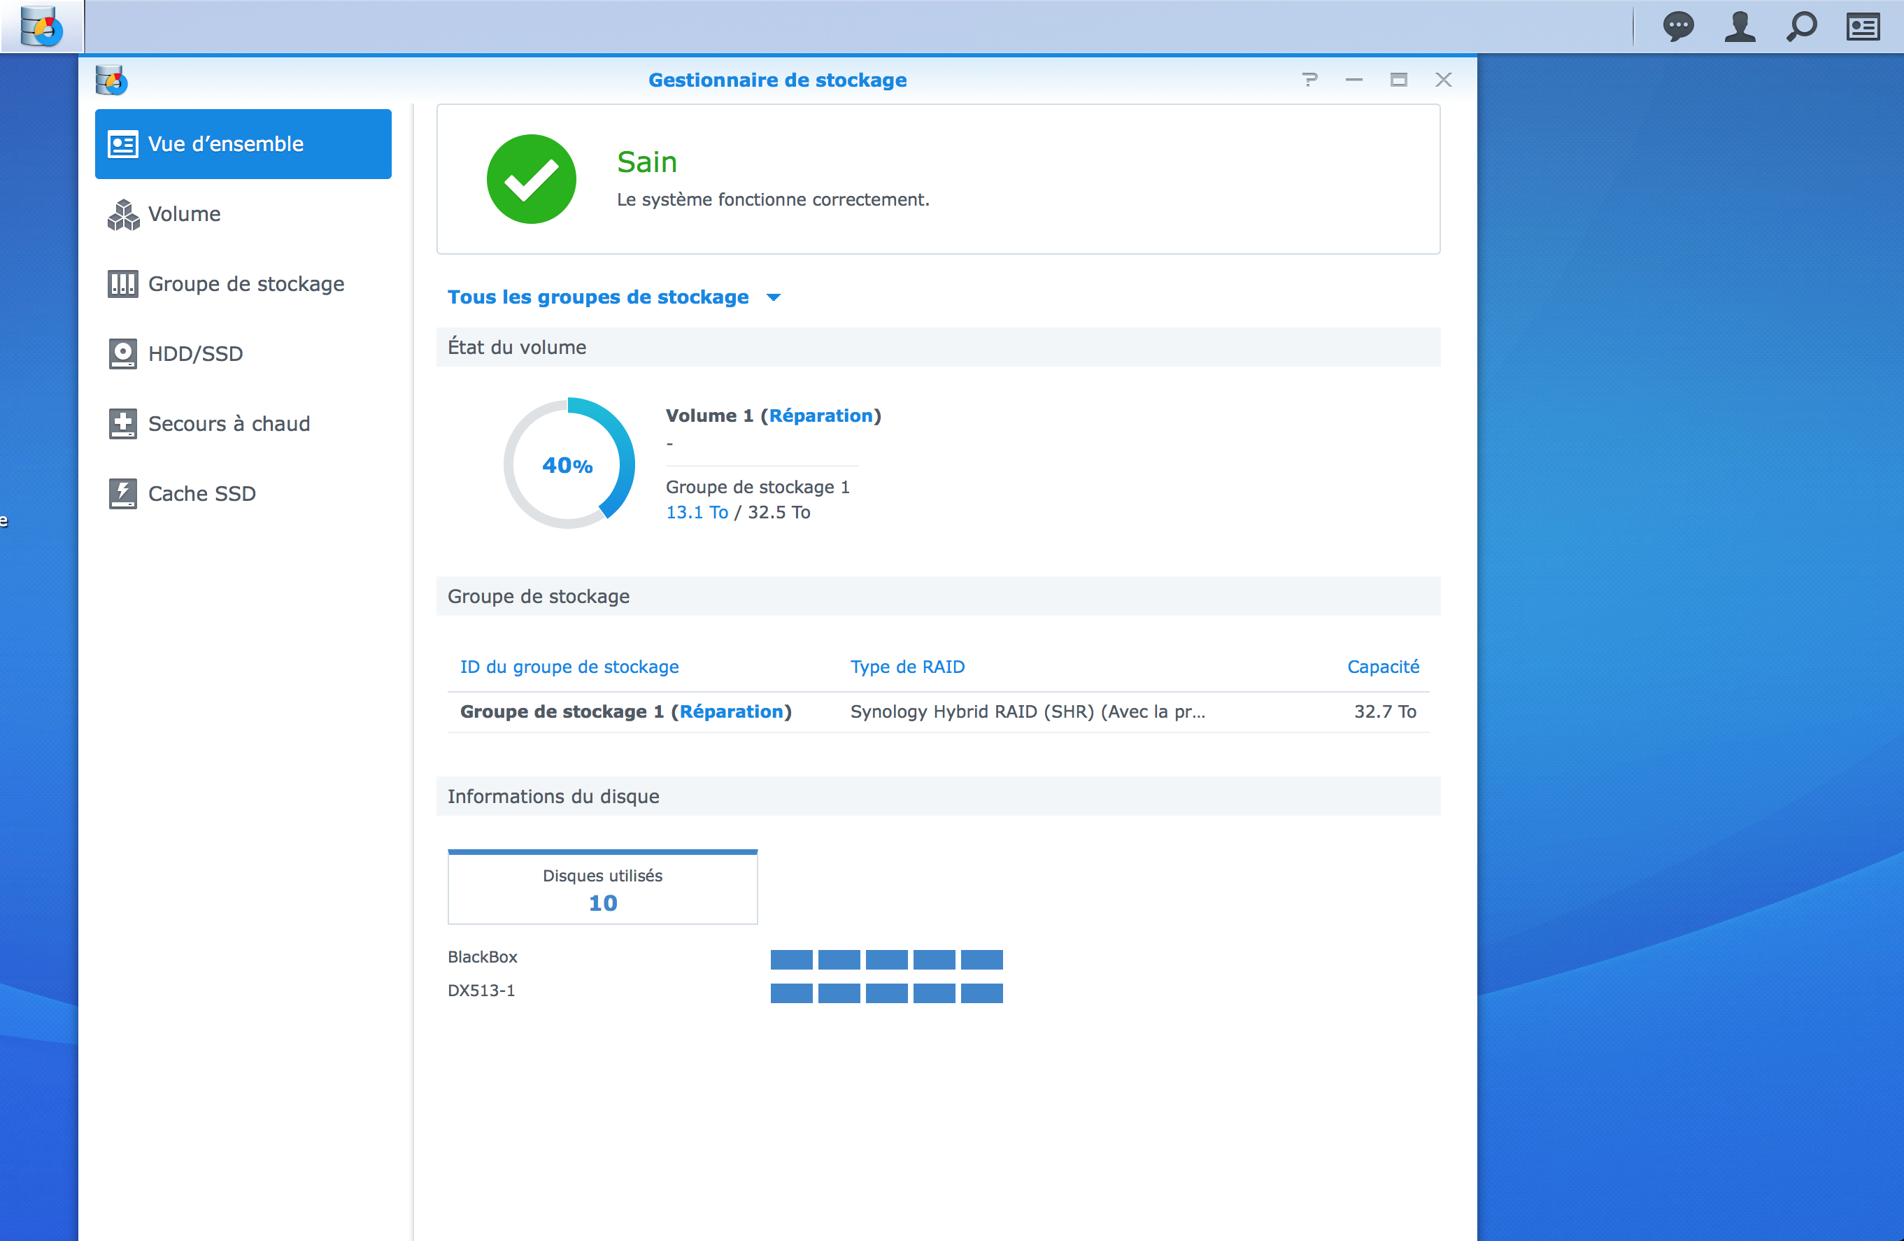The width and height of the screenshot is (1904, 1241).
Task: Click the Secours à chaud plus icon
Action: [x=122, y=423]
